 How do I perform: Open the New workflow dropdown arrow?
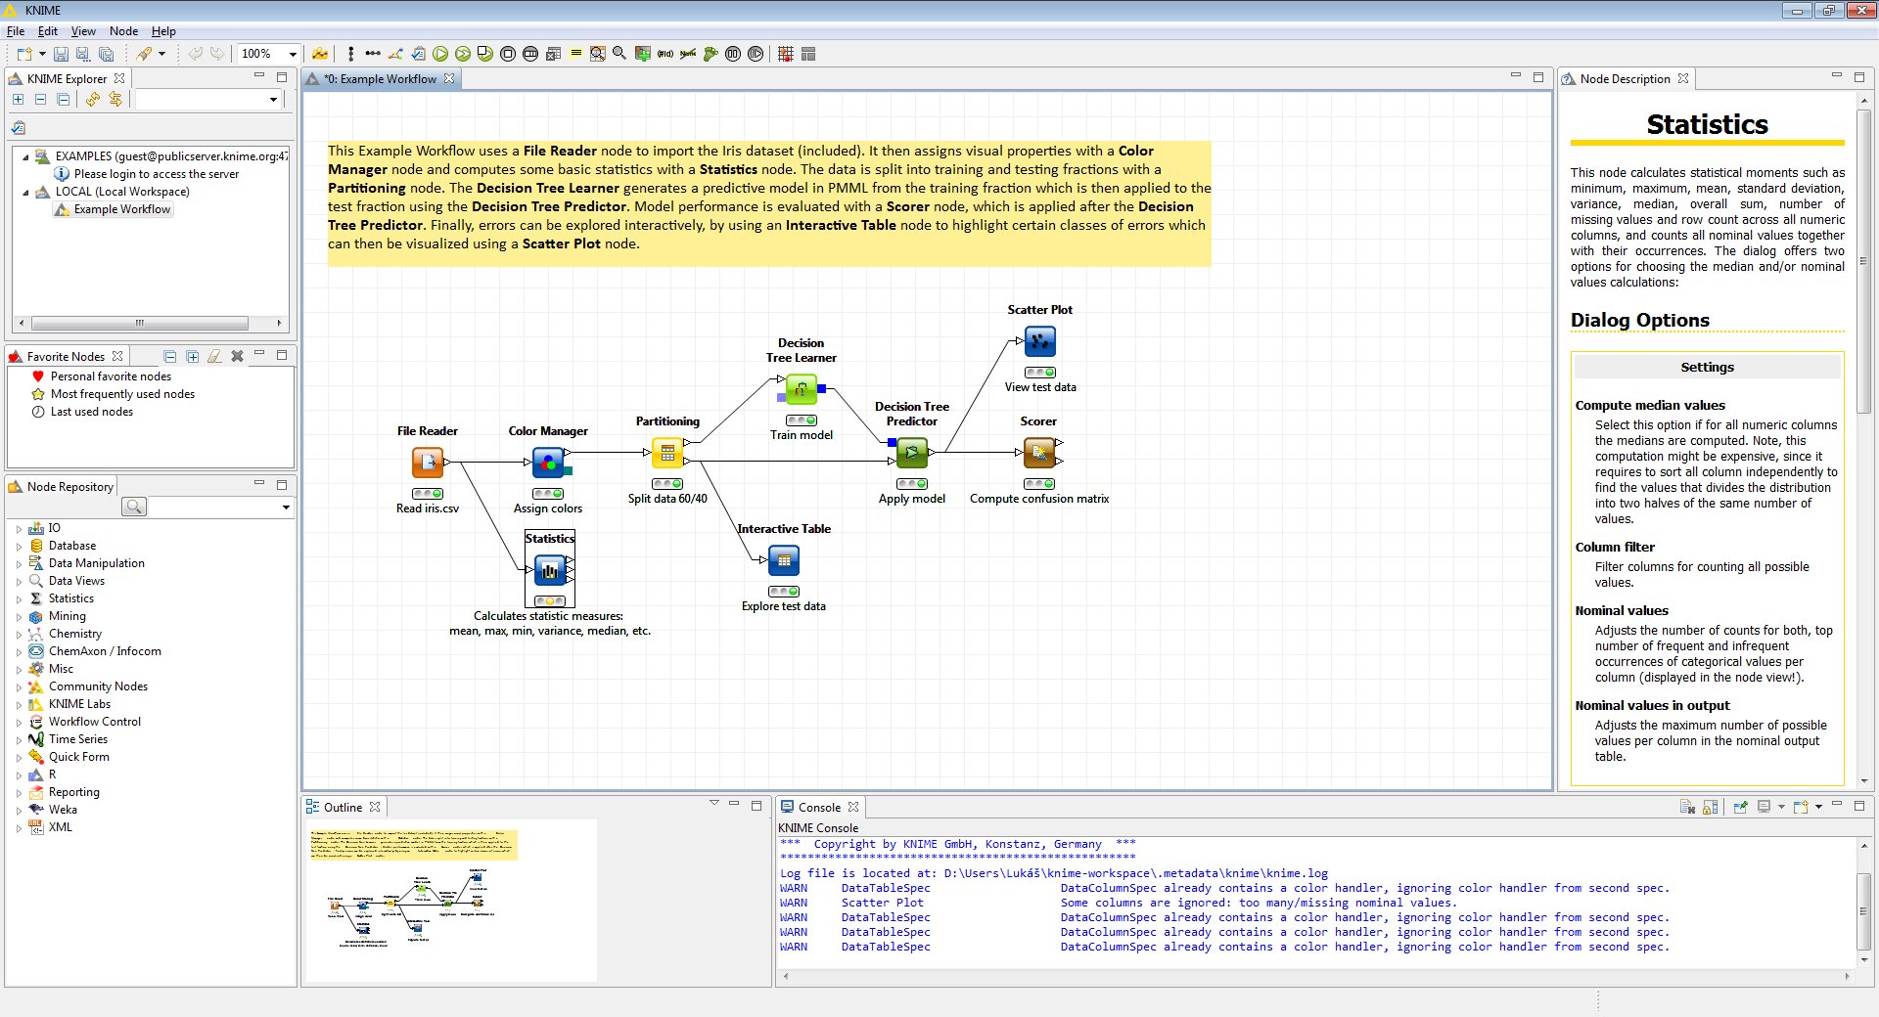coord(42,54)
